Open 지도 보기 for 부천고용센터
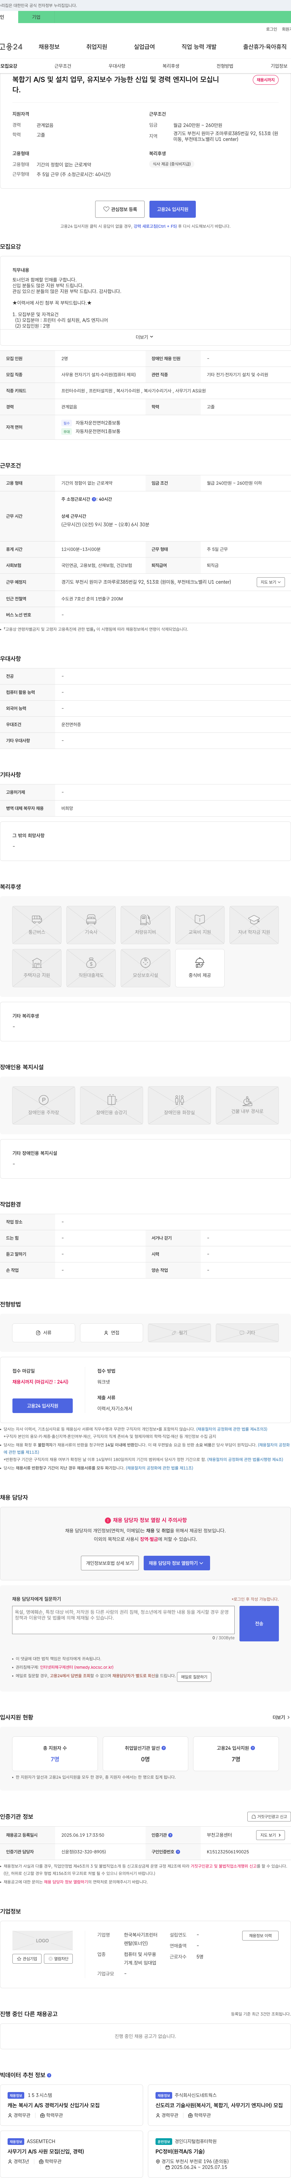This screenshot has width=291, height=2178. (x=271, y=1835)
